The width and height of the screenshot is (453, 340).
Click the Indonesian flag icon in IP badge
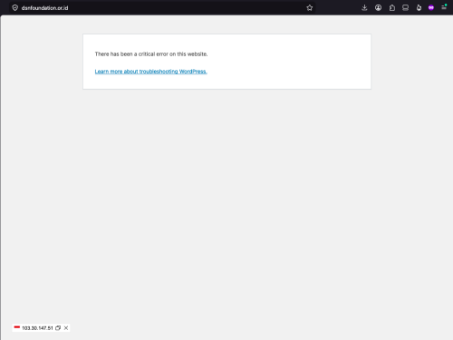(17, 327)
